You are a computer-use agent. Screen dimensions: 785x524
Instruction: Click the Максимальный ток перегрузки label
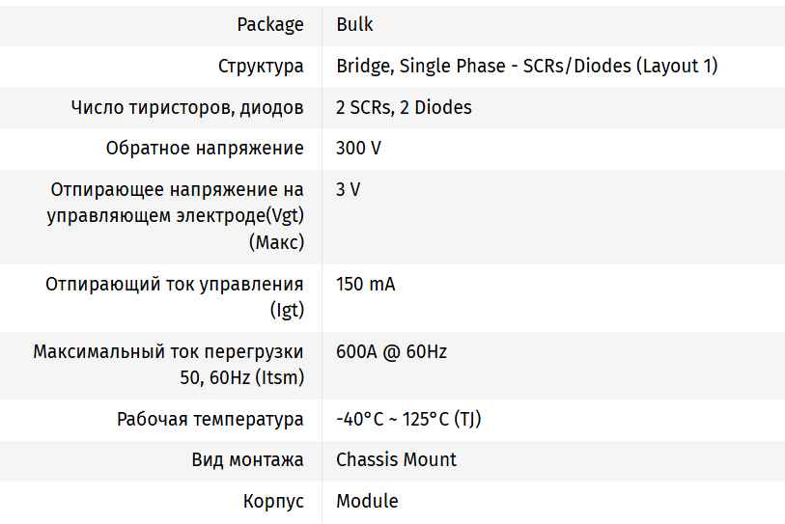pos(169,364)
